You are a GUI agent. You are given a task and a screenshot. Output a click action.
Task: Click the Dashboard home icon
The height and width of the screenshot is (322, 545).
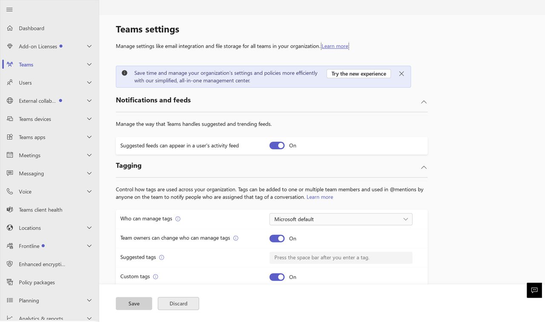pyautogui.click(x=10, y=28)
